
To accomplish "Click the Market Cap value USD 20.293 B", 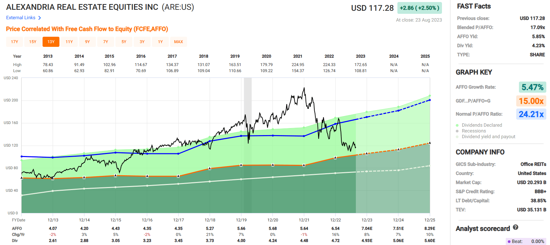I will pyautogui.click(x=531, y=182).
